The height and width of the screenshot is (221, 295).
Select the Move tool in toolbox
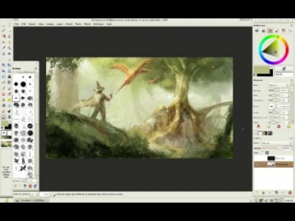pos(9,54)
